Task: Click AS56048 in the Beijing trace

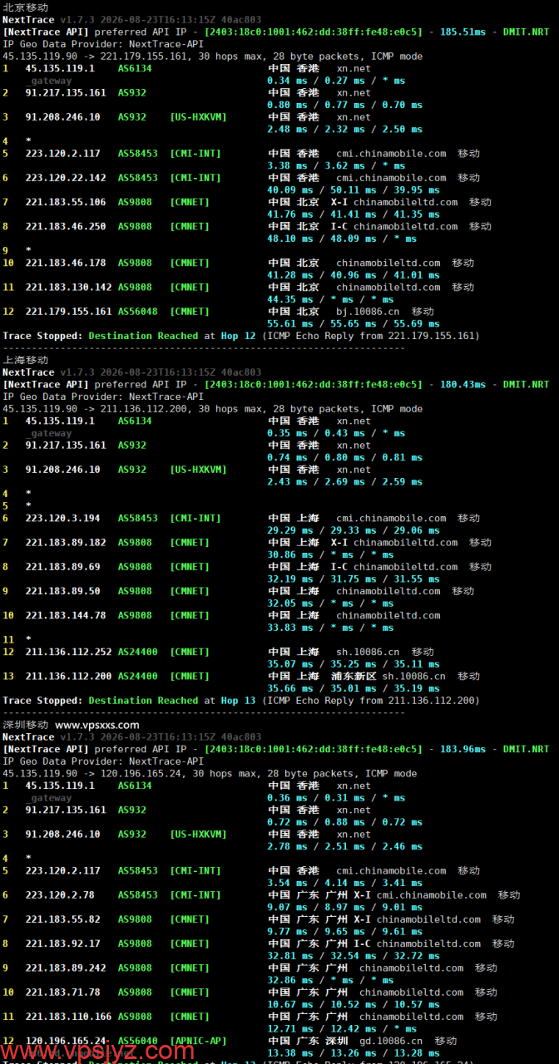Action: (137, 312)
